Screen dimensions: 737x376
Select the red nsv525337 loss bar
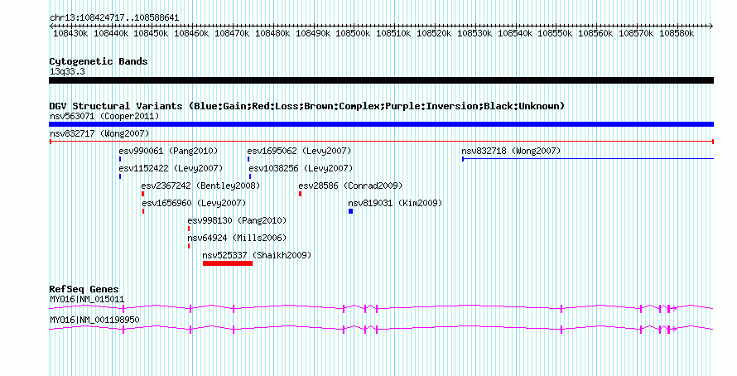click(x=228, y=263)
